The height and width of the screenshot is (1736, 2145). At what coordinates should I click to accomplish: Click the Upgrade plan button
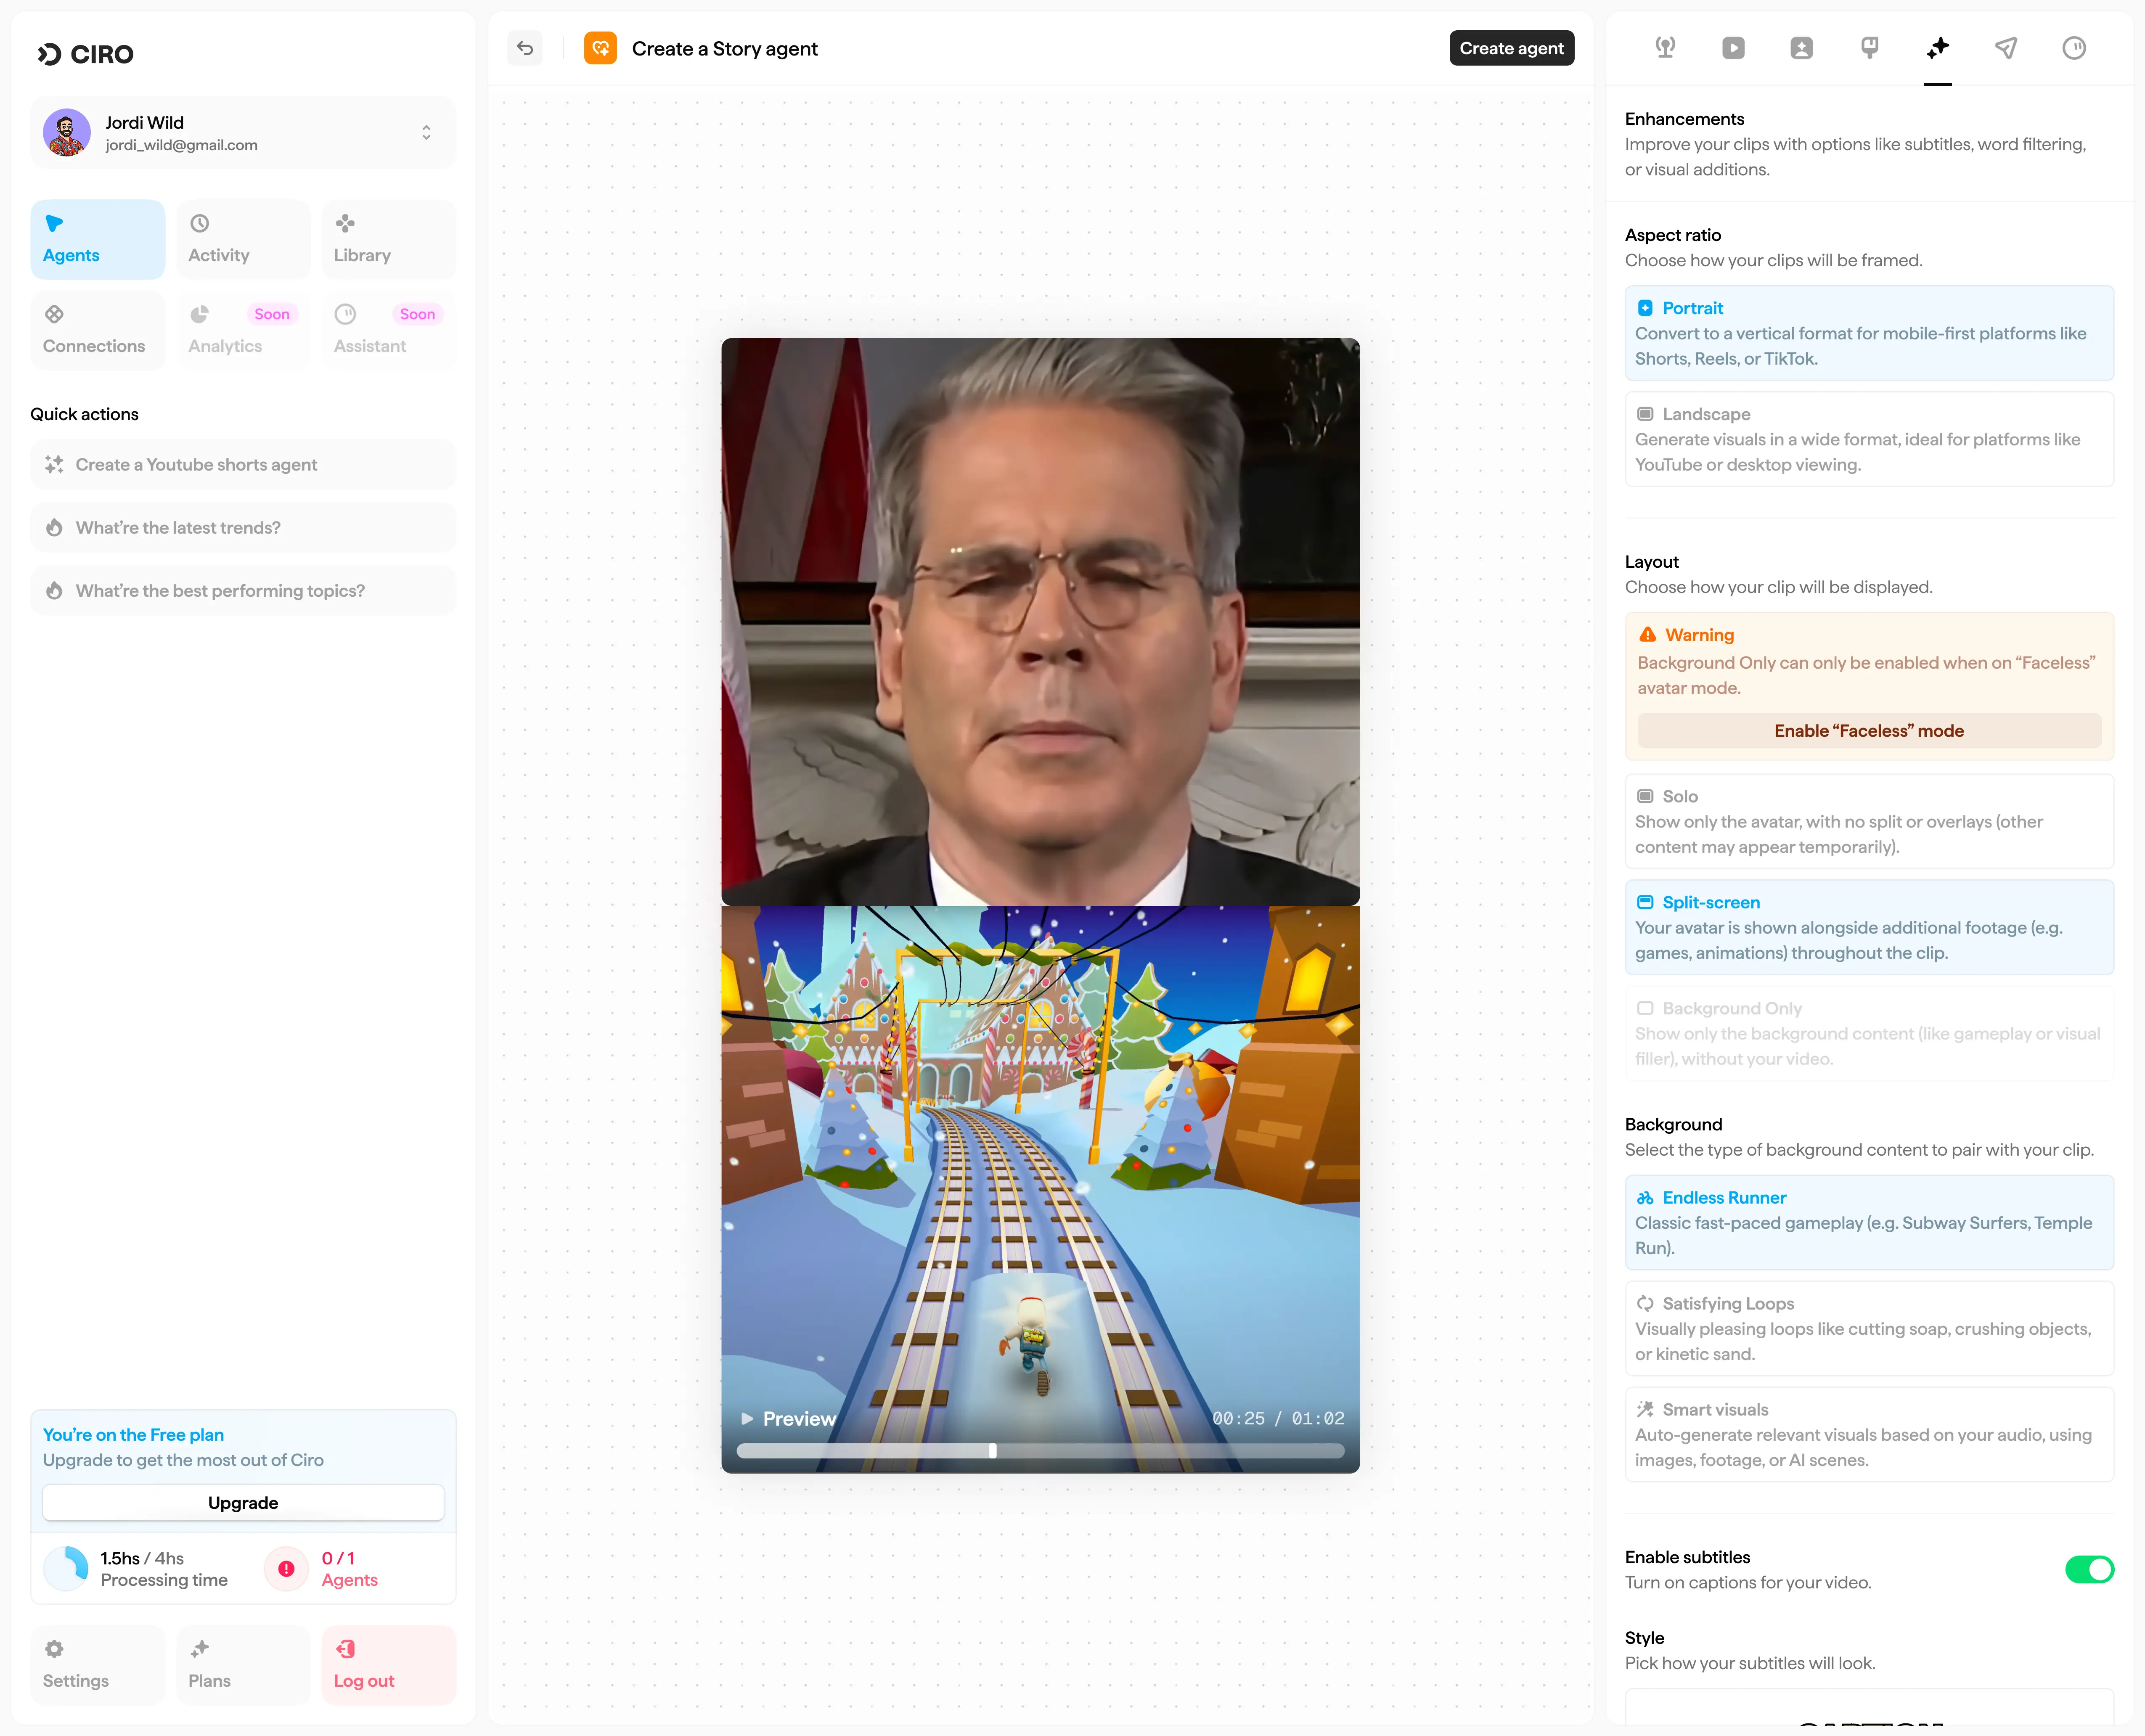(x=243, y=1503)
